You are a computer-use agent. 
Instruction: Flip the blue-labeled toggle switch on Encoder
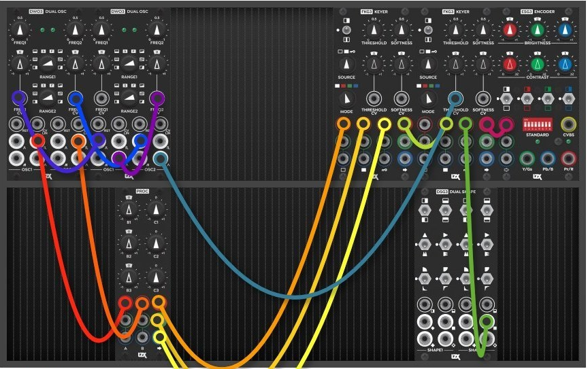coord(568,99)
